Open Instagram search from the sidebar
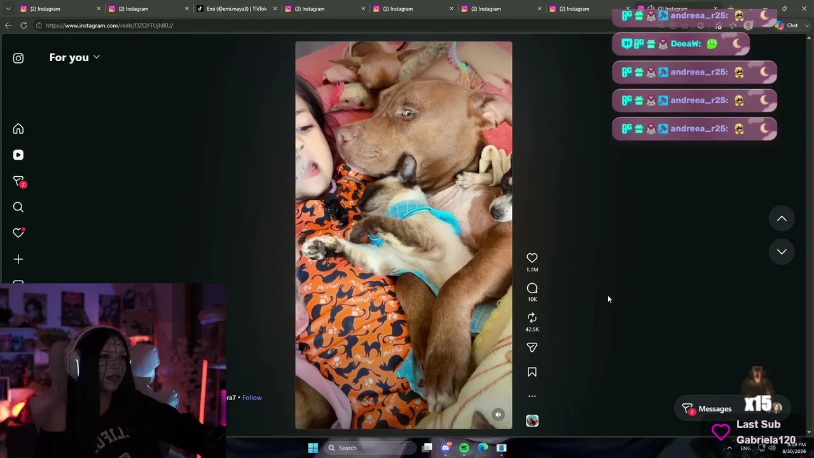 pos(18,207)
